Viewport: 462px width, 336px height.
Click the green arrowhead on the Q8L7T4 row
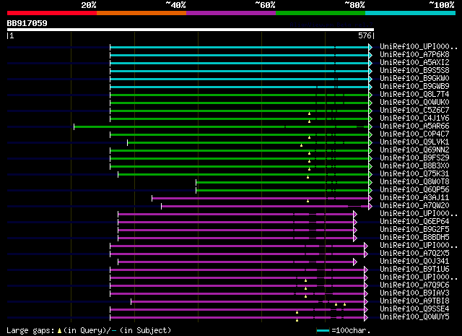point(370,95)
